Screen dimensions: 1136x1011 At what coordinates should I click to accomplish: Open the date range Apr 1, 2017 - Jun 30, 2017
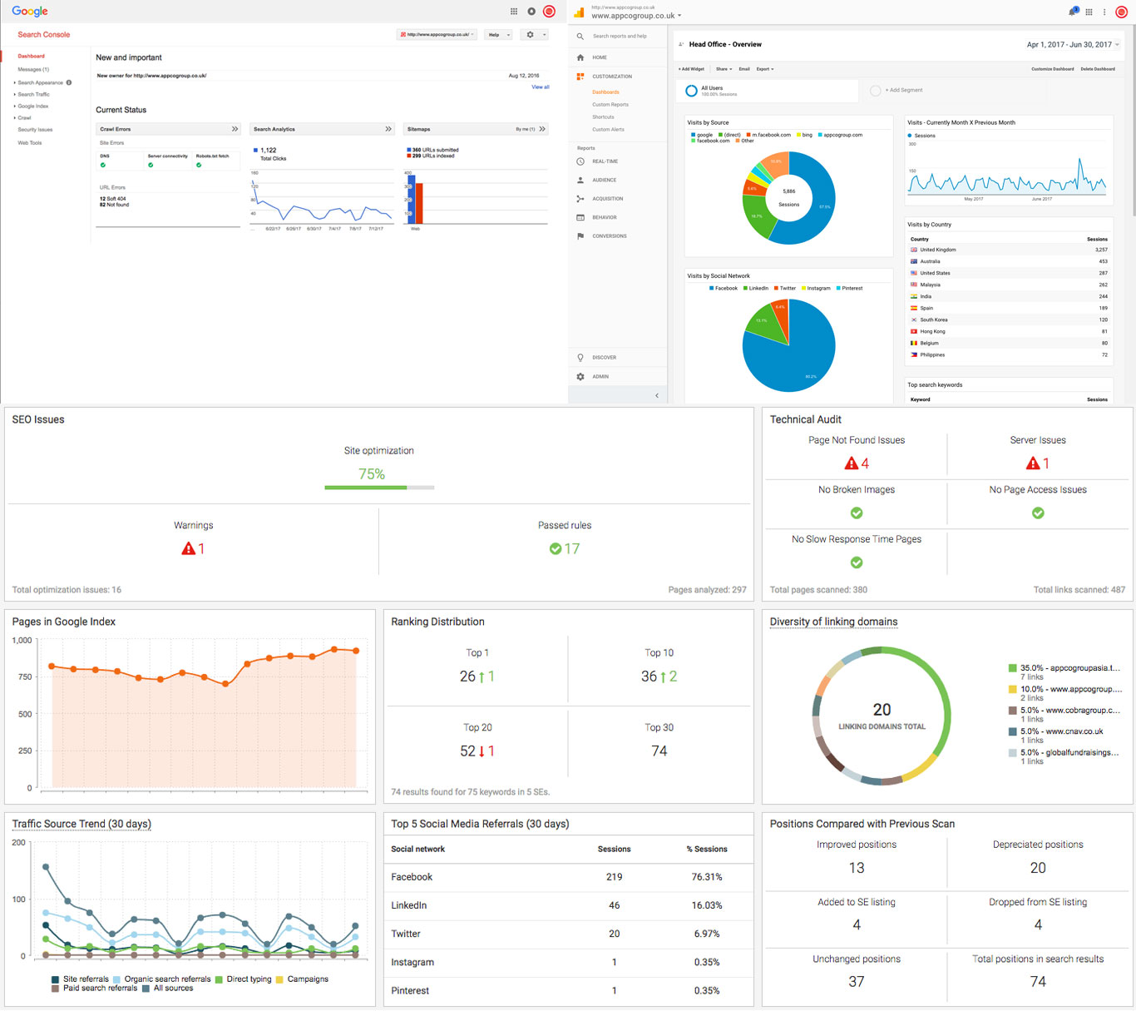1073,45
